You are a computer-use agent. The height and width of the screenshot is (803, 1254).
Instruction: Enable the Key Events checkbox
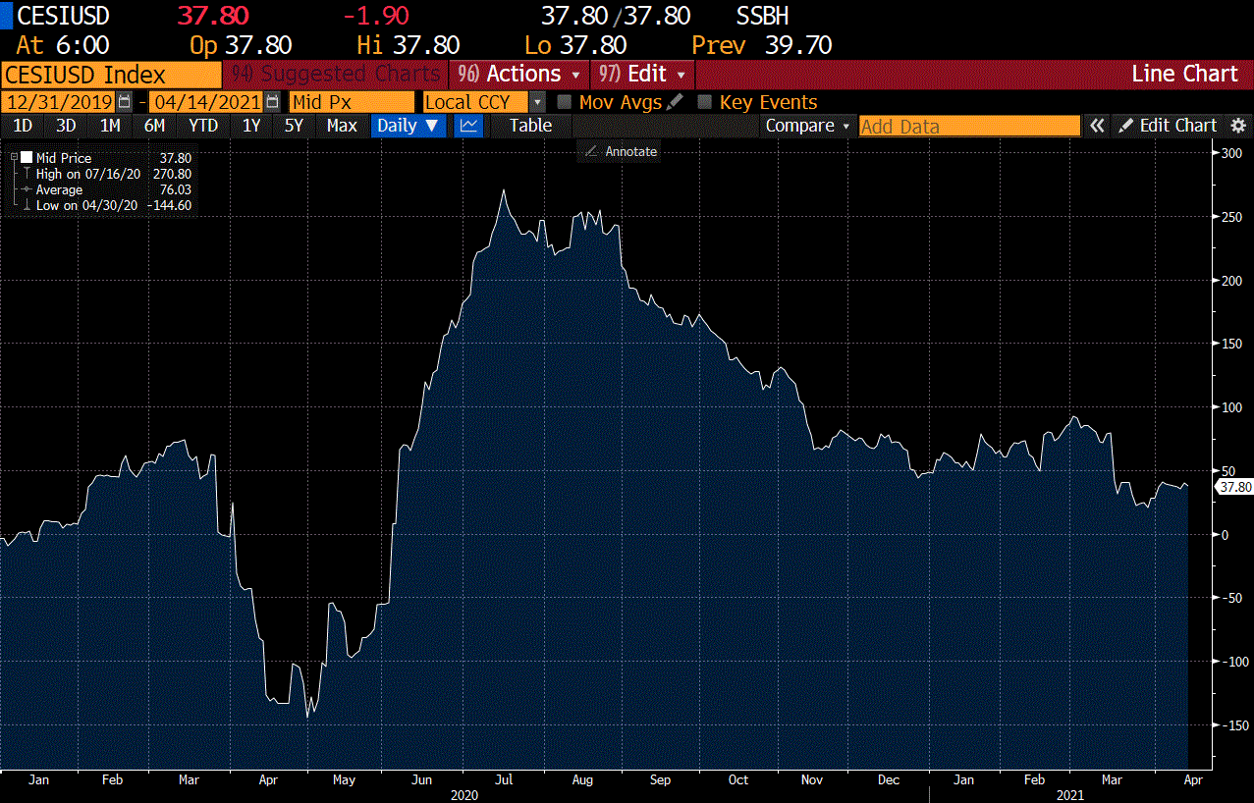tap(705, 102)
